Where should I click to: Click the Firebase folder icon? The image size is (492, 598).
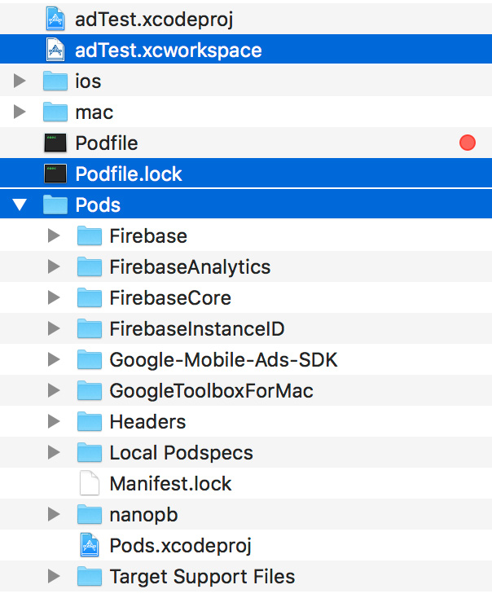pyautogui.click(x=90, y=236)
